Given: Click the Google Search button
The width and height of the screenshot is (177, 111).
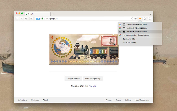Looking at the screenshot, I should 73,79.
